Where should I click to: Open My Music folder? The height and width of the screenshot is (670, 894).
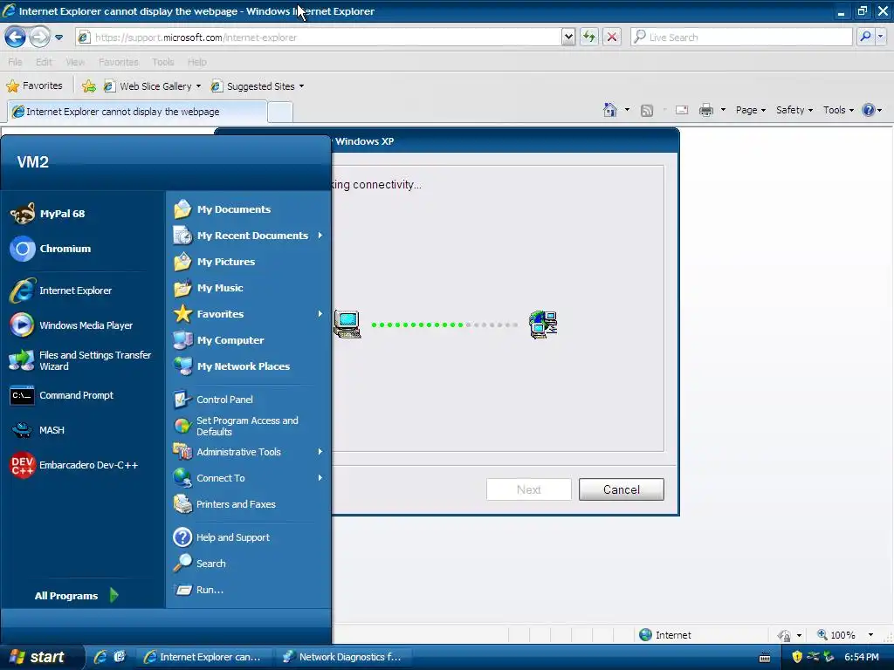209,288
